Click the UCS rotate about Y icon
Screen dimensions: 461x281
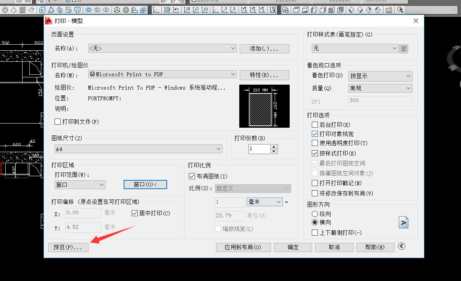coord(253,10)
